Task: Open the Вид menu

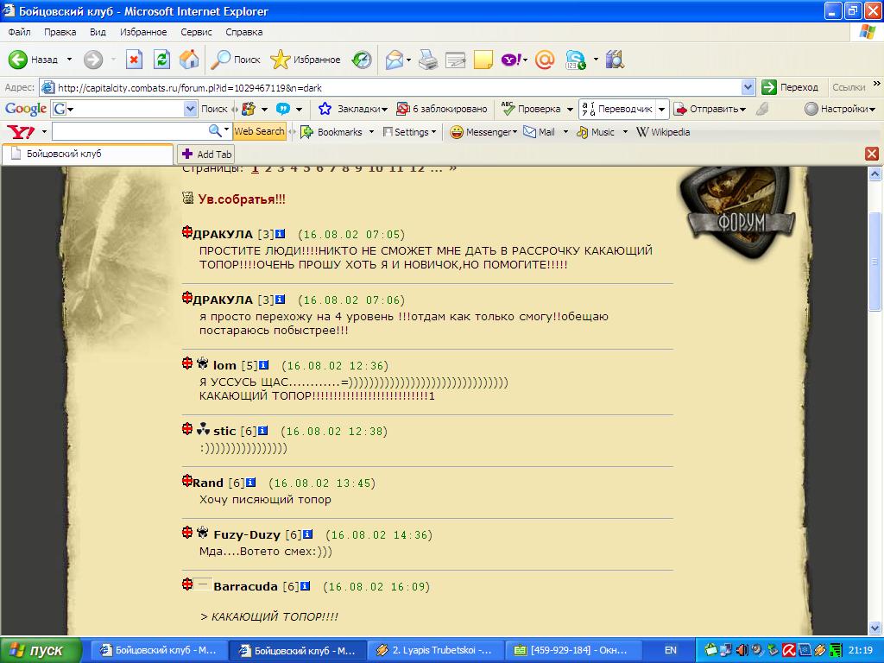Action: pyautogui.click(x=98, y=32)
